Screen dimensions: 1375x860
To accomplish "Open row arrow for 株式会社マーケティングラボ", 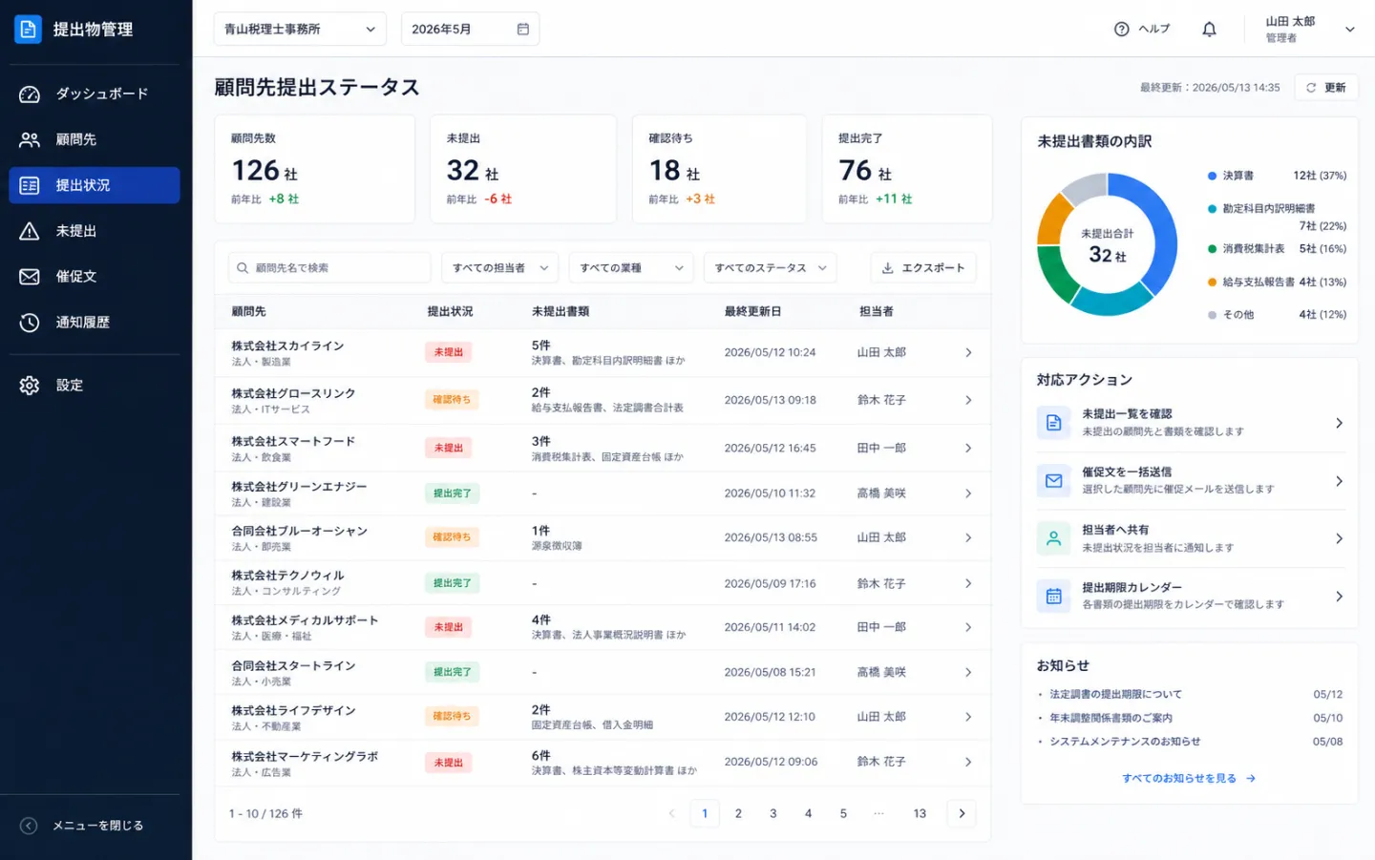I will point(968,762).
